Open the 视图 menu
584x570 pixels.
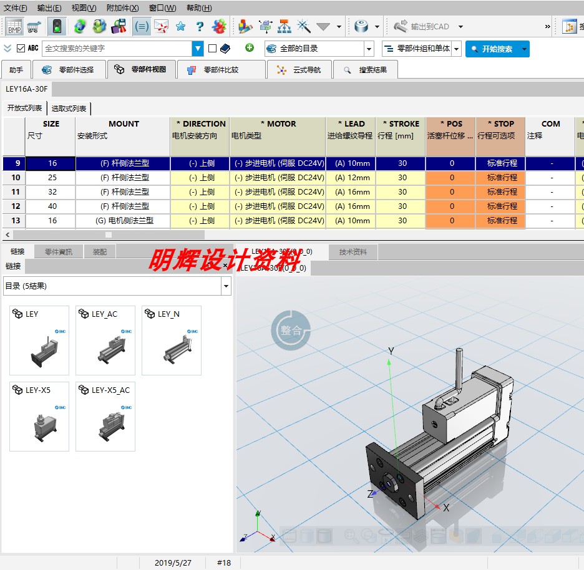click(84, 8)
